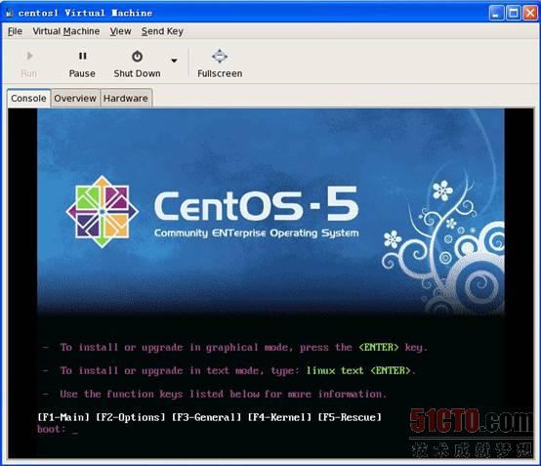Click at the boot: prompt cursor
This screenshot has height=466, width=541.
pyautogui.click(x=75, y=431)
